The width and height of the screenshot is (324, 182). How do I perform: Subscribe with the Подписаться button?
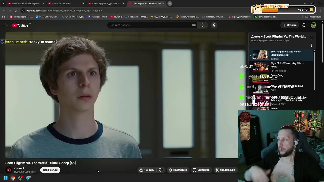(x=50, y=170)
